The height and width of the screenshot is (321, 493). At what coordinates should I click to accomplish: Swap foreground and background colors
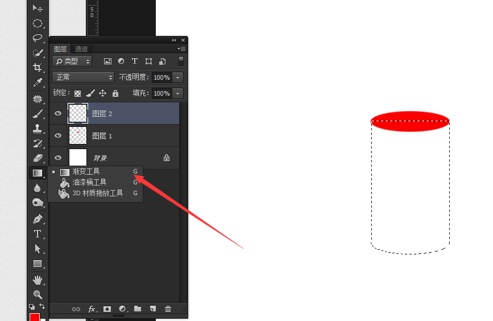42,306
